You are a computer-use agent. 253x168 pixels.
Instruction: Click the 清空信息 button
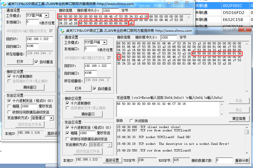click(x=239, y=119)
